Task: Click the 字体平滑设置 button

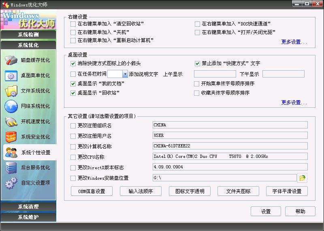Action: (x=287, y=191)
